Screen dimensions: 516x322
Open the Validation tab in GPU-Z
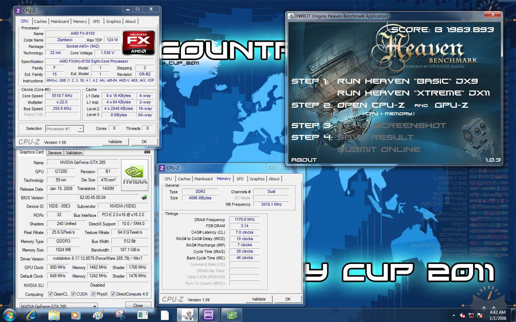(x=74, y=153)
